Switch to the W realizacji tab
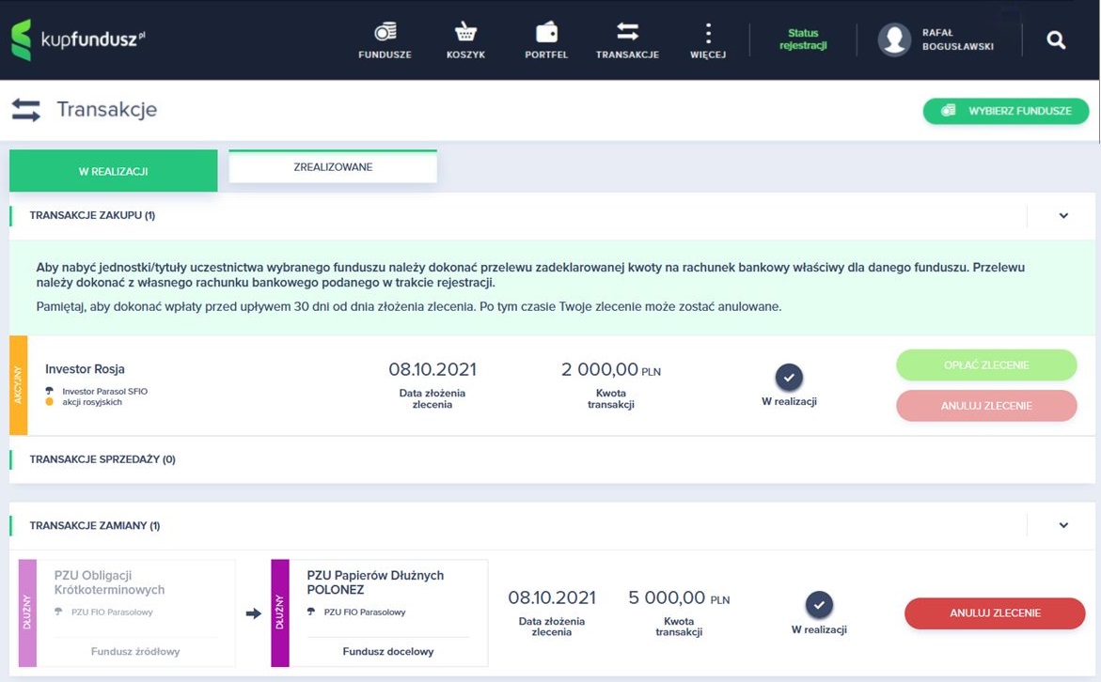 coord(113,171)
